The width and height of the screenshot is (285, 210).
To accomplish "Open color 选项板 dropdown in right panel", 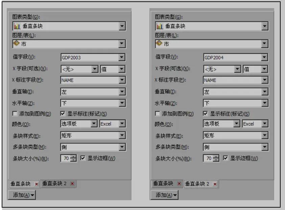I will pos(236,124).
